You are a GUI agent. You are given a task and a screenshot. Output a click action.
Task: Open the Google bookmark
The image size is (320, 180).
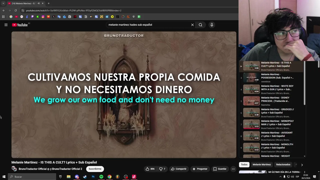(x=11, y=17)
